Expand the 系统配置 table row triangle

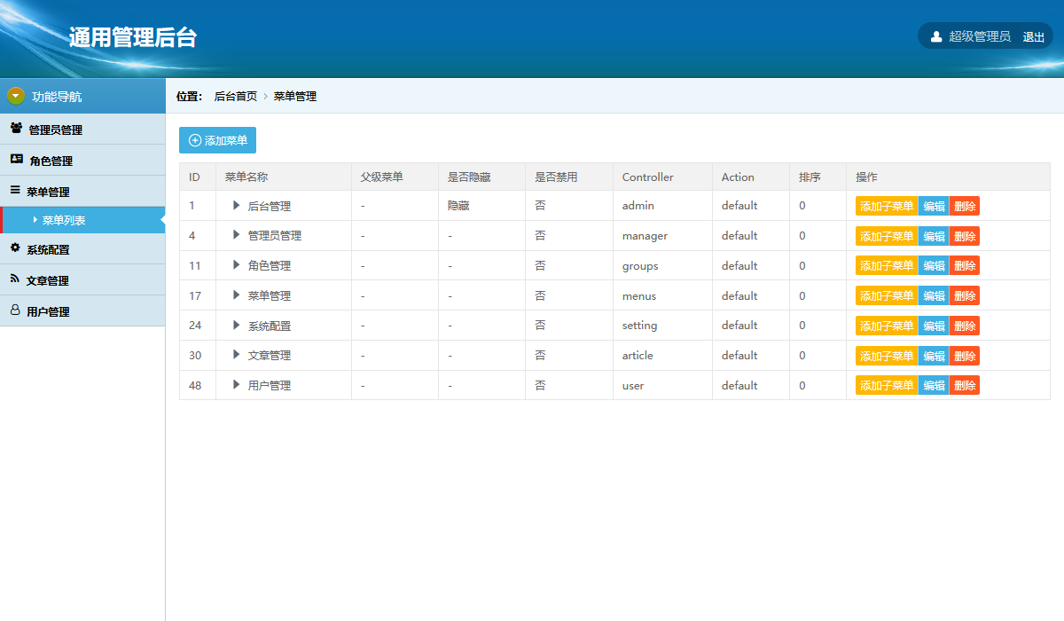point(236,325)
